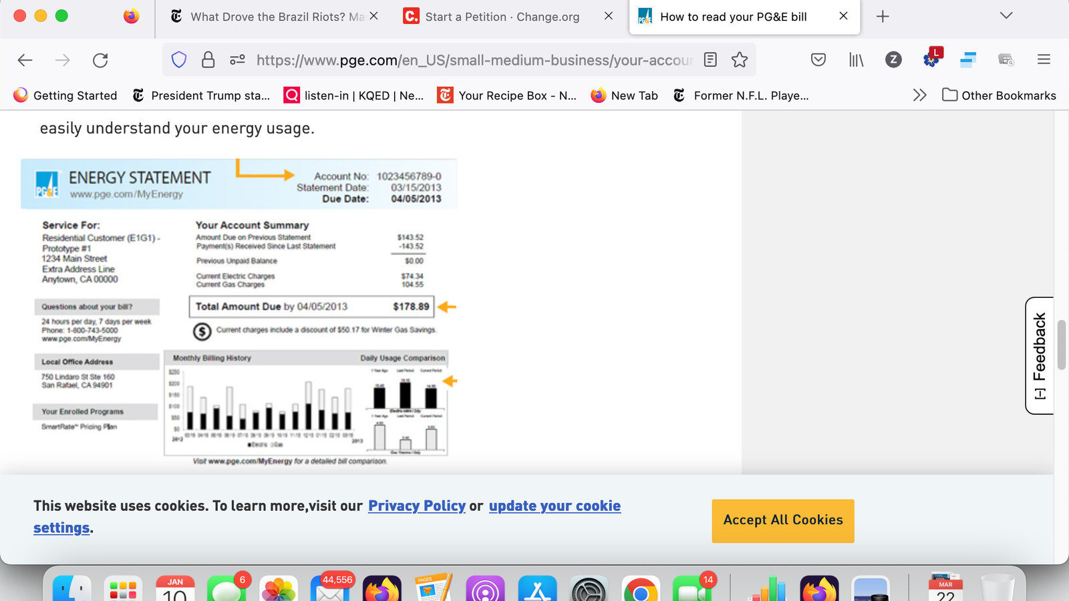Go back using the back arrow

[25, 60]
